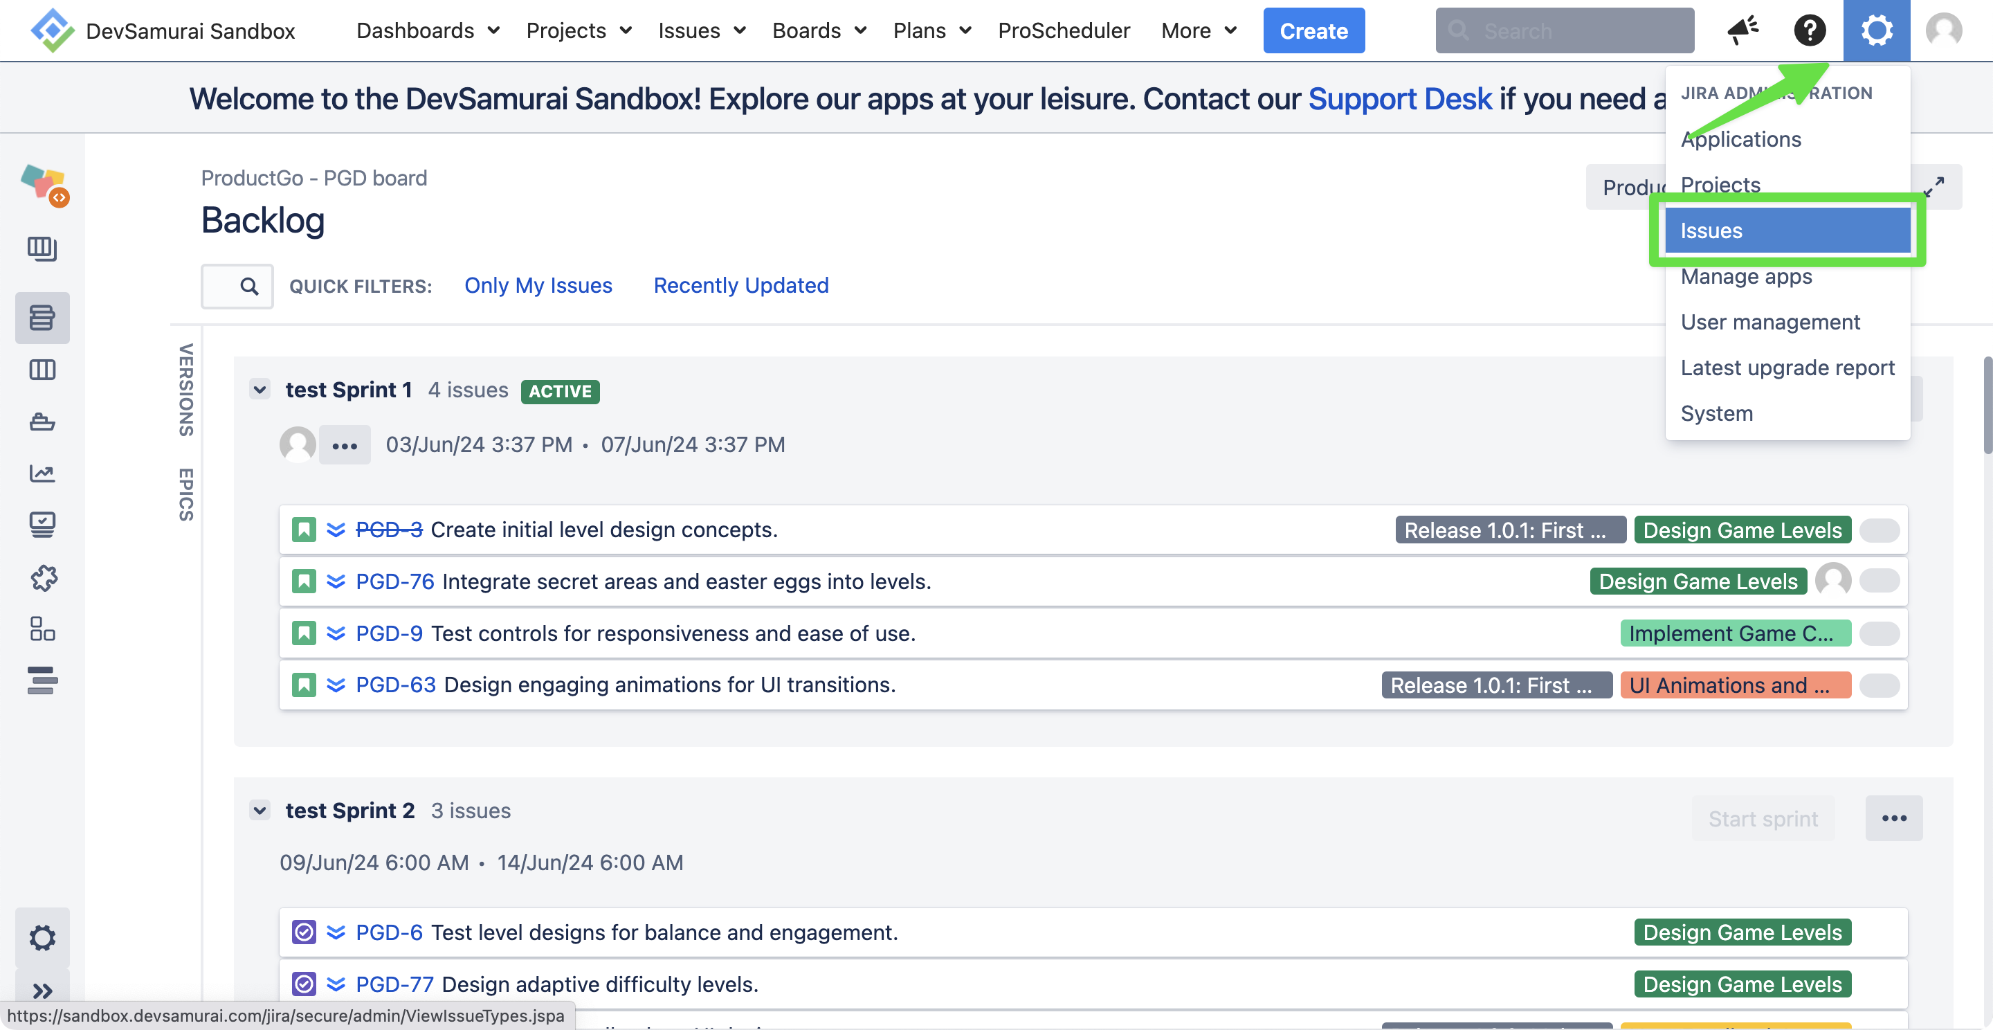1993x1030 pixels.
Task: Collapse test Sprint 2 section
Action: click(260, 811)
